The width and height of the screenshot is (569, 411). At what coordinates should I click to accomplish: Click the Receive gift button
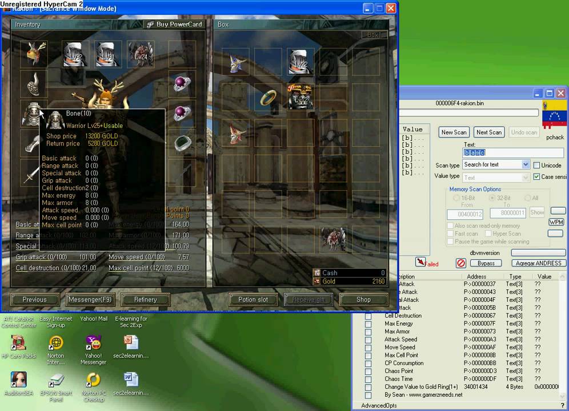point(308,300)
